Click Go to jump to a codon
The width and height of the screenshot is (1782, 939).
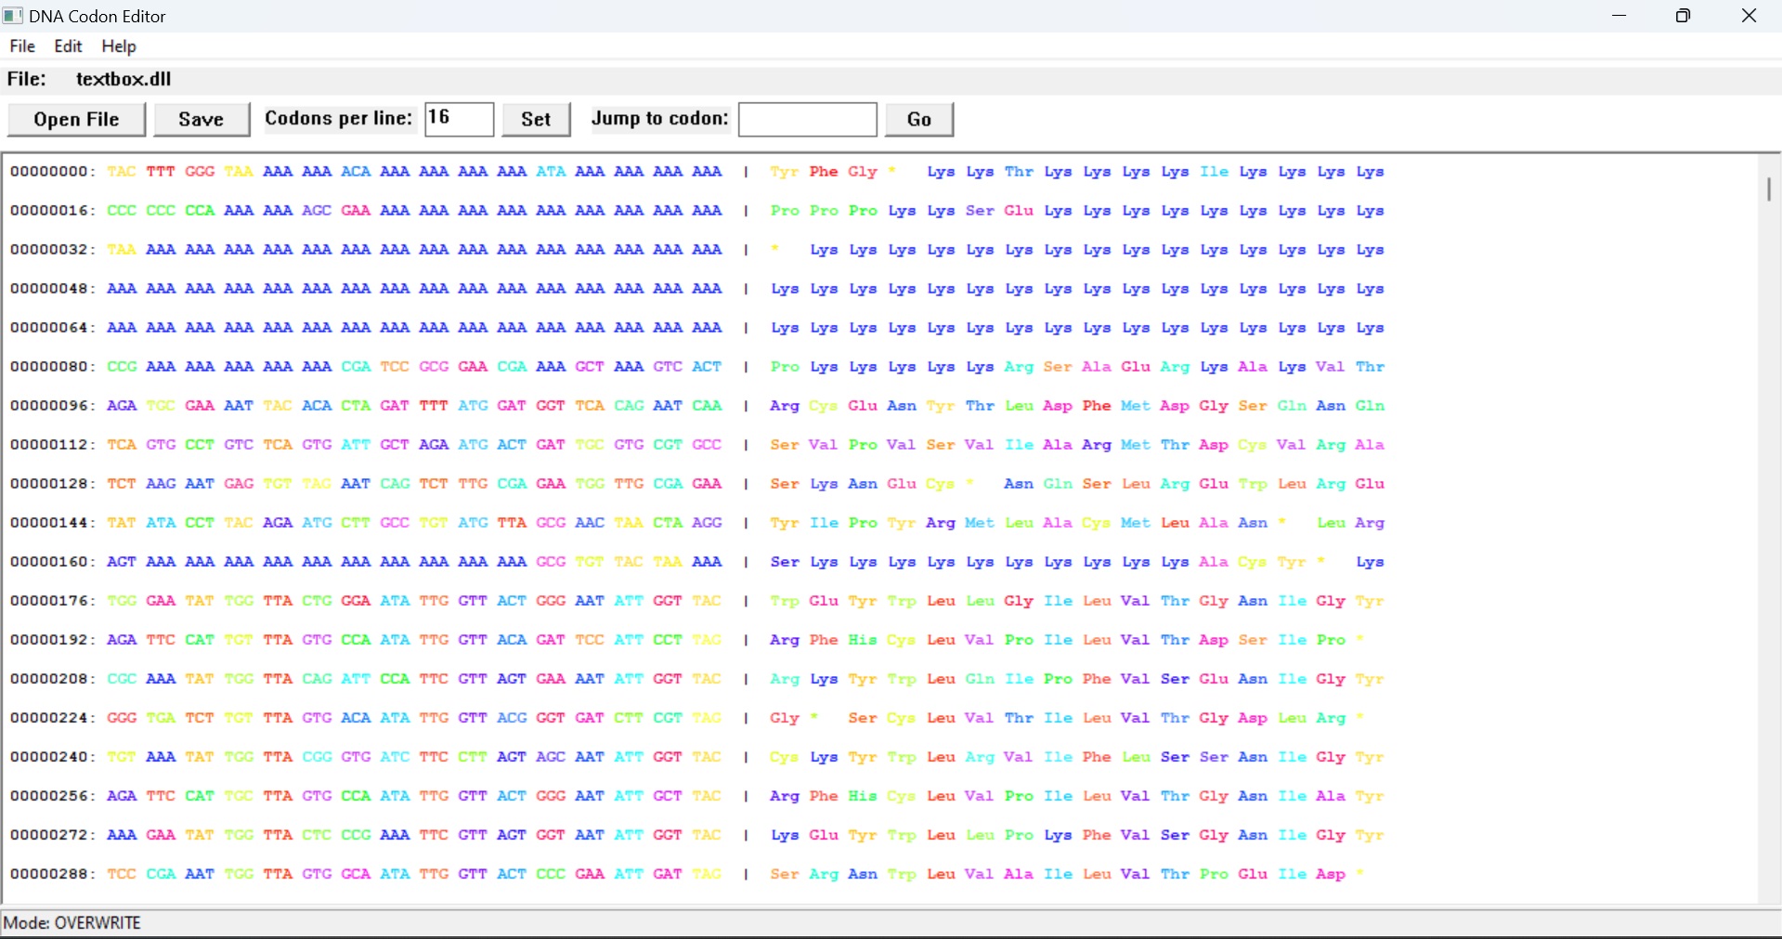917,119
